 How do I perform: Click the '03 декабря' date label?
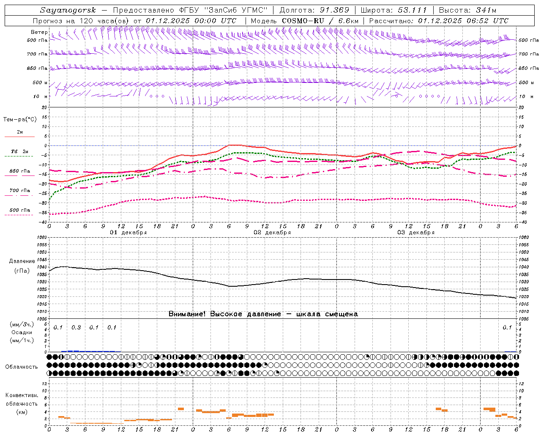pos(416,233)
